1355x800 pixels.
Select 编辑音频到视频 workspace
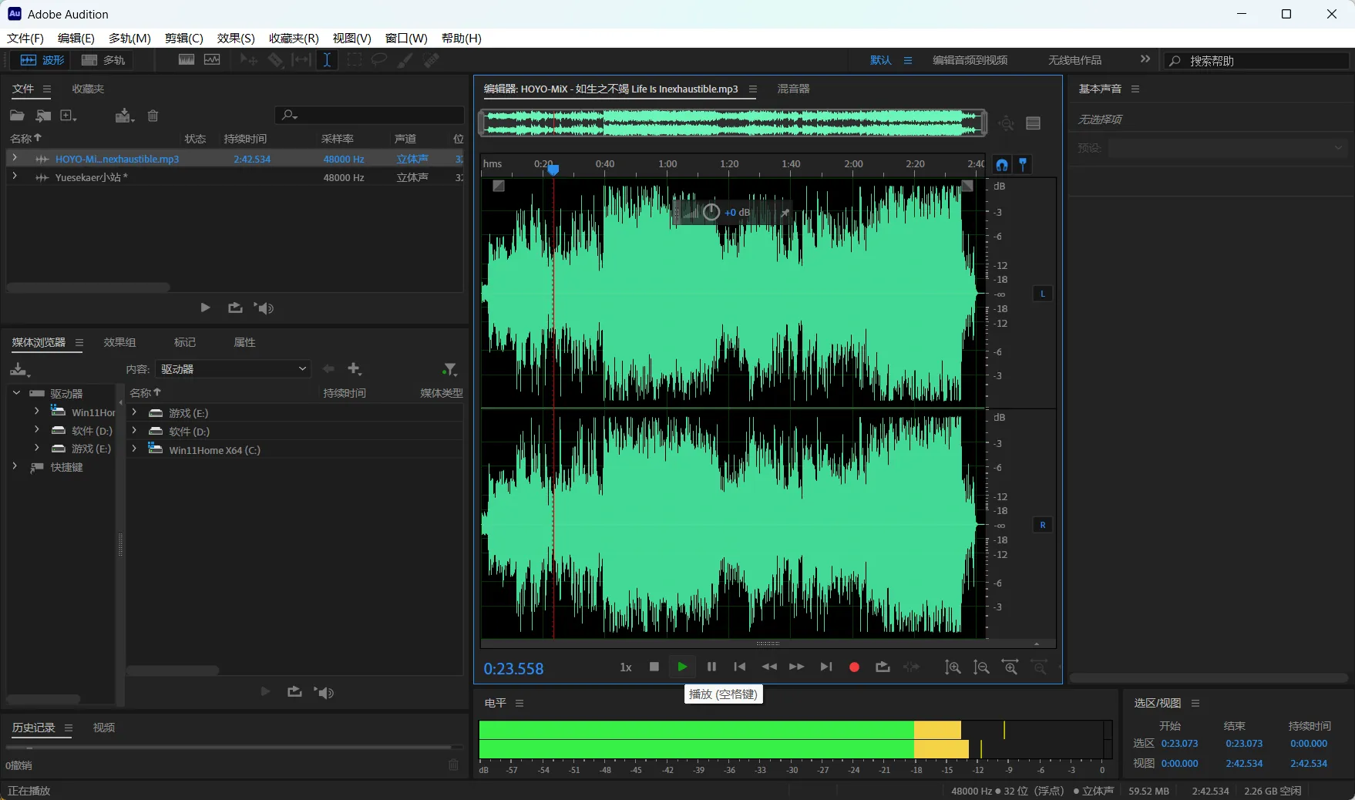970,60
